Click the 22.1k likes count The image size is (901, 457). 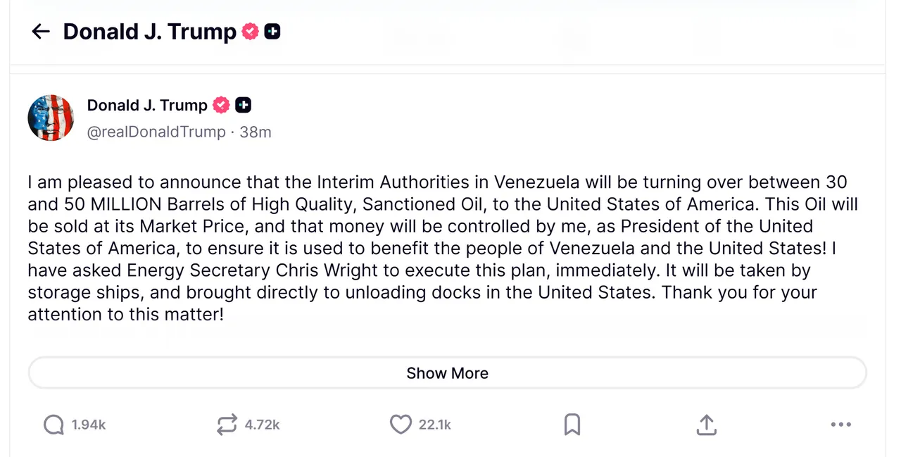(x=435, y=425)
